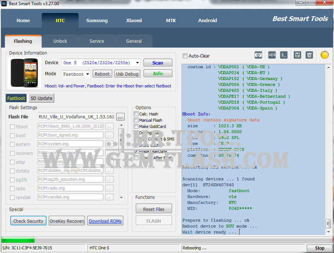This screenshot has width=334, height=253.
Task: Enable the dzdata partition checkbox
Action: 12,171
